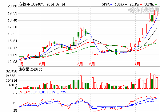This screenshot has width=160, height=112.
Task: Click the stock title 多氟多[002407]
Action: [x=32, y=4]
